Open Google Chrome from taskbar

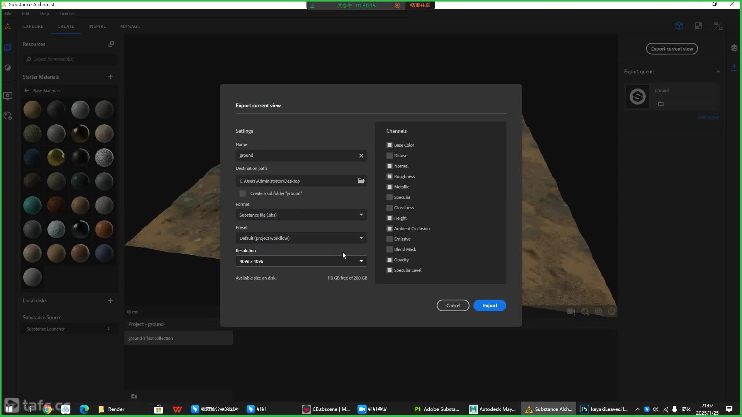click(47, 409)
